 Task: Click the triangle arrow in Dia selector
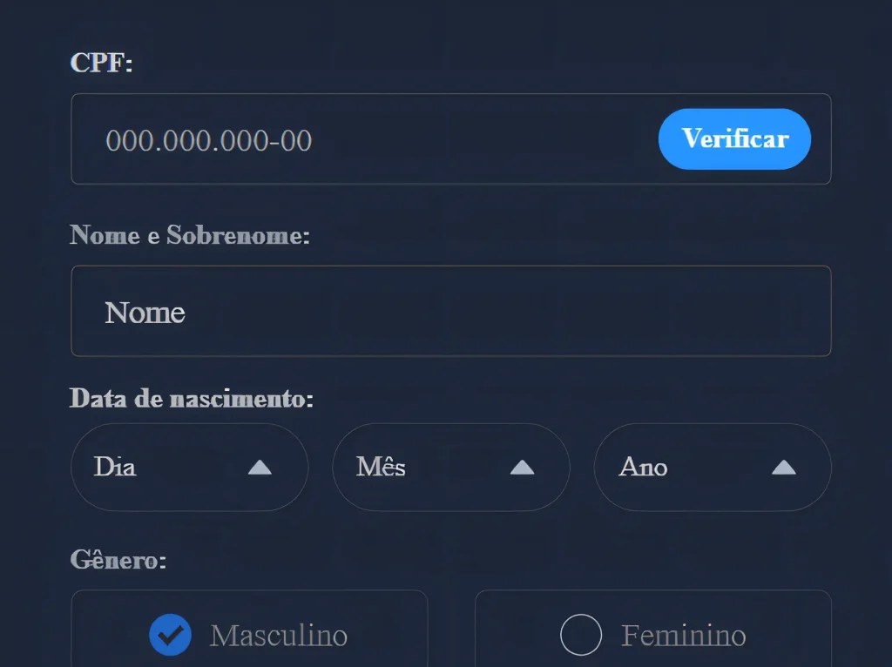tap(260, 468)
